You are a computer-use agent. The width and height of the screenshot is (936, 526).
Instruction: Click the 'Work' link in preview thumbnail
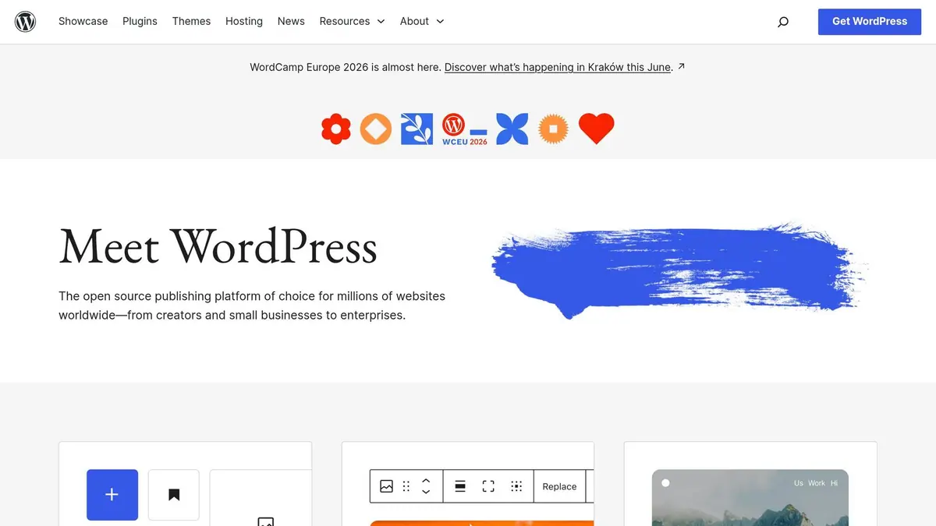pyautogui.click(x=817, y=483)
